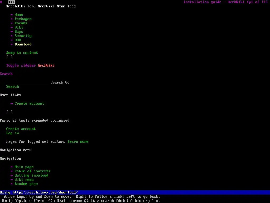Click the Search button beside input
270x203 pixels.
click(57, 82)
